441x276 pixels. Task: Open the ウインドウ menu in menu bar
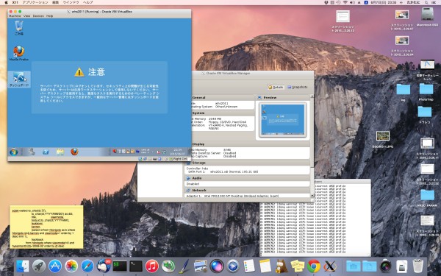pos(71,2)
